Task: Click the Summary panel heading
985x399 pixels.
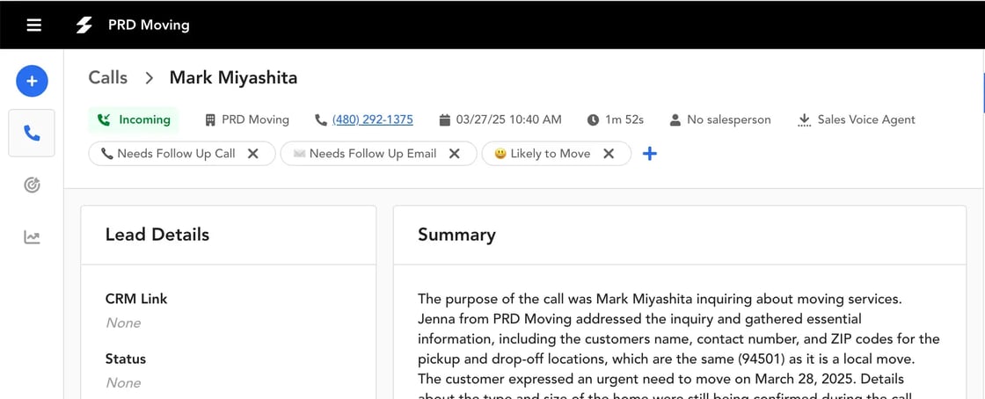Action: [x=456, y=235]
